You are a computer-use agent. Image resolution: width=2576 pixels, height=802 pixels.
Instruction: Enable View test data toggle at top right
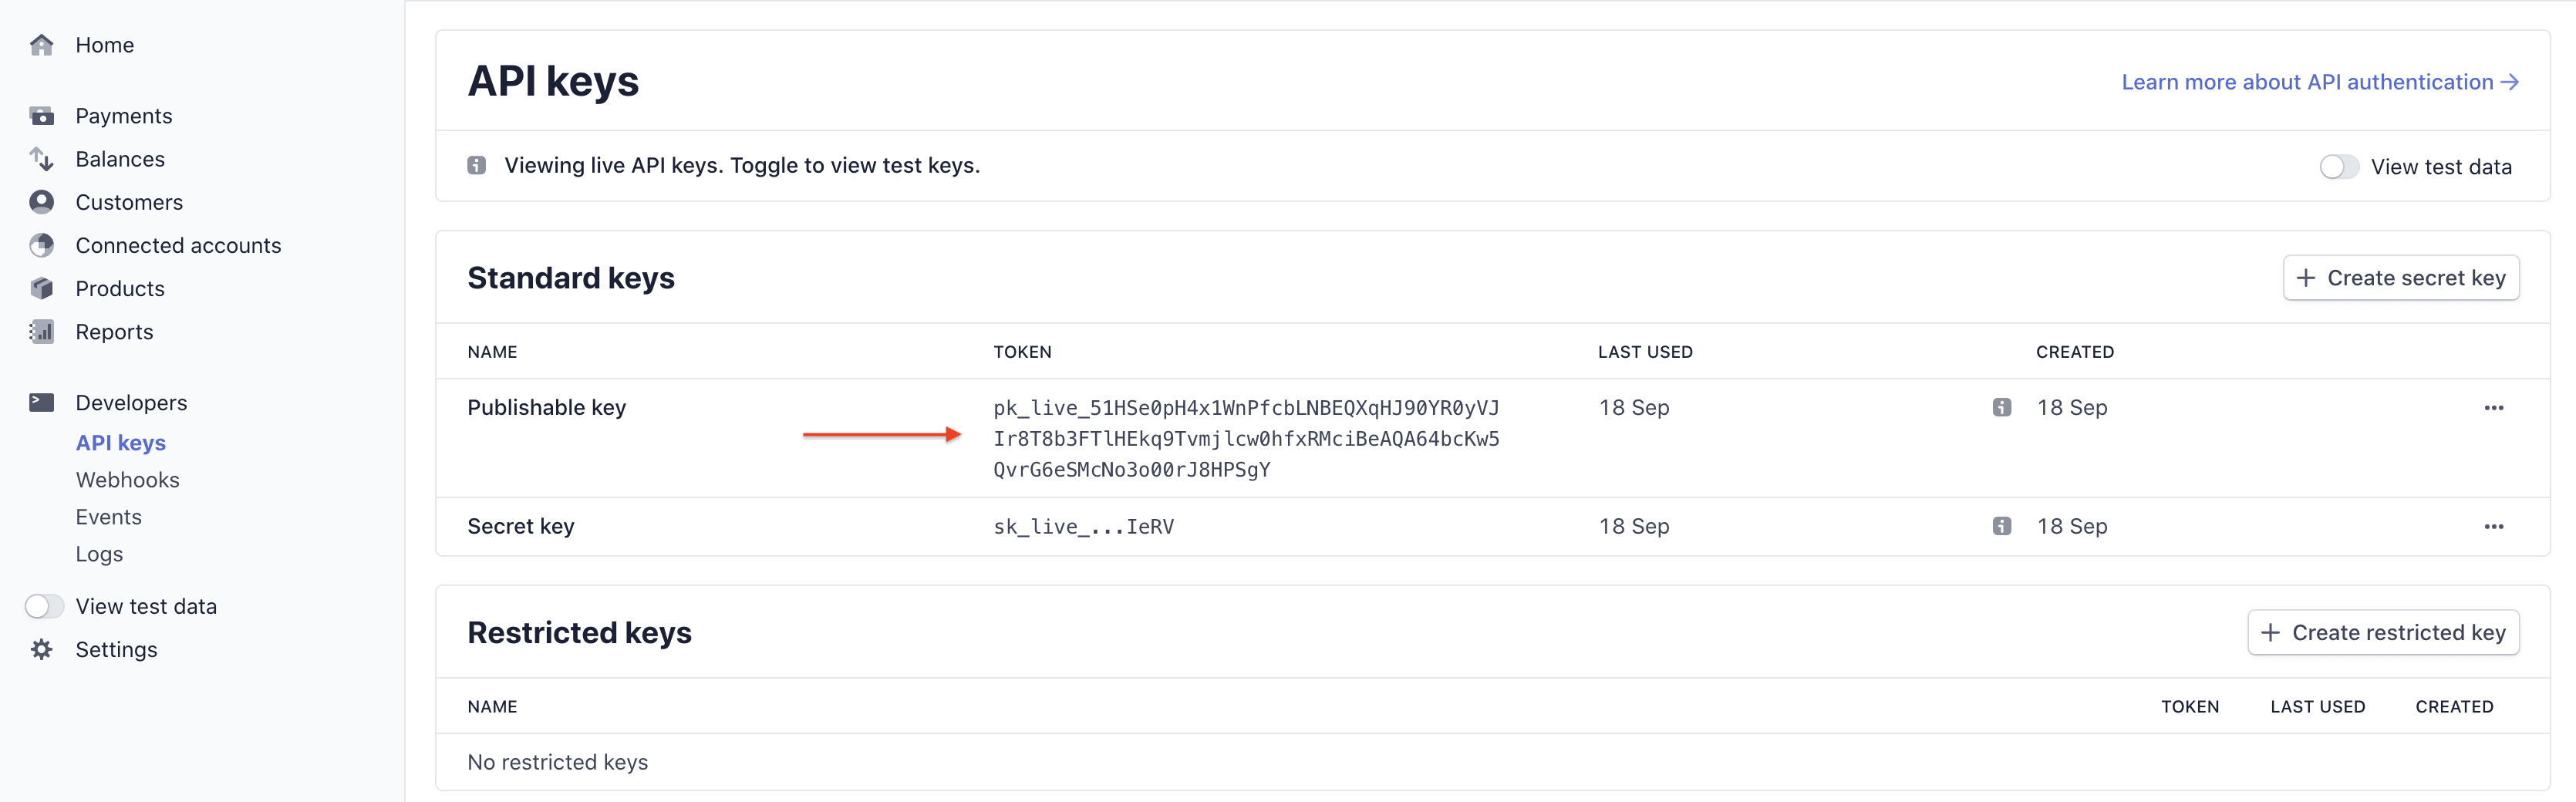[2339, 166]
